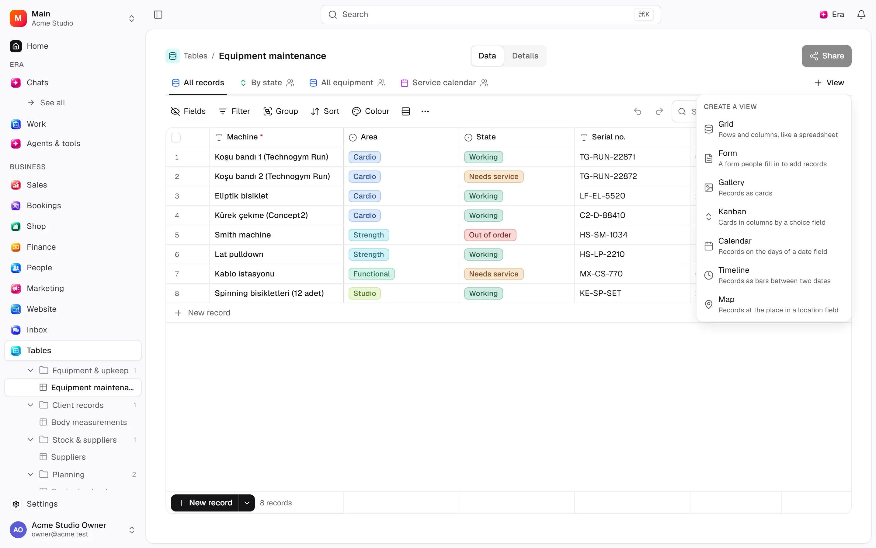Open the New record dropdown arrow

(x=247, y=503)
